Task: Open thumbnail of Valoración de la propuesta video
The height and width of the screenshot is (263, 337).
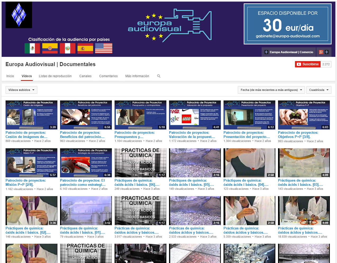Action: coord(195,115)
